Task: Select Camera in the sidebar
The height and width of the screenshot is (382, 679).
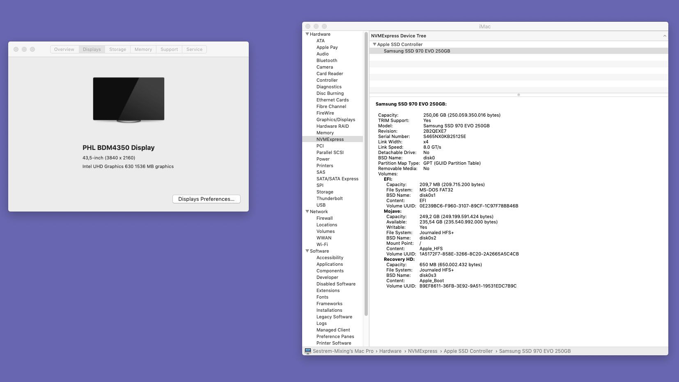Action: [325, 67]
